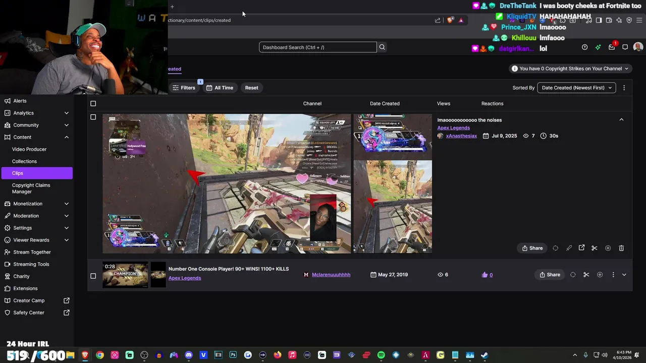Click dashed circle icon on expanded clip row
This screenshot has width=646, height=363.
(555, 248)
